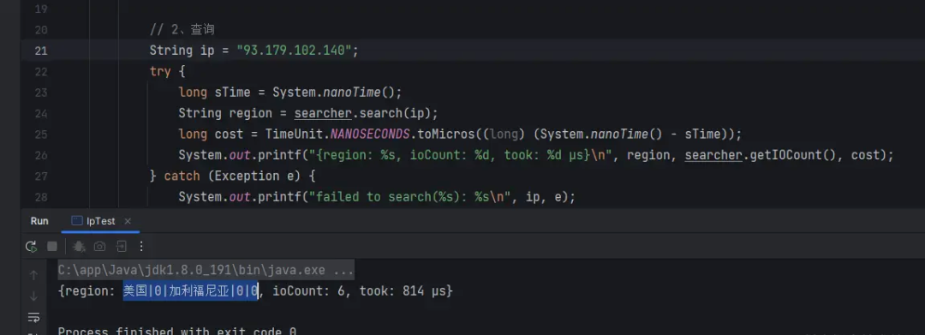Jump down the stack trace arrow
Image resolution: width=925 pixels, height=335 pixels.
click(33, 296)
